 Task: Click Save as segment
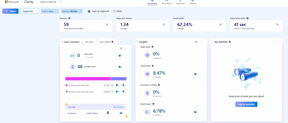tap(98, 11)
